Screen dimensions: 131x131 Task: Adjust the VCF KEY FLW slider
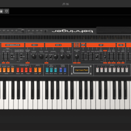(x=114, y=56)
